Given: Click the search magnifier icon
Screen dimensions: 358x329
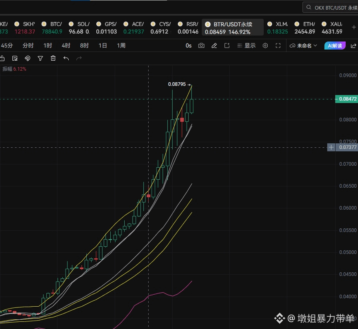Looking at the screenshot, I should 309,7.
